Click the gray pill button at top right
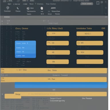 tap(87, 4)
